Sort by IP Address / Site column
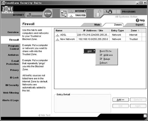This screenshot has height=121, width=148. pos(93,30)
